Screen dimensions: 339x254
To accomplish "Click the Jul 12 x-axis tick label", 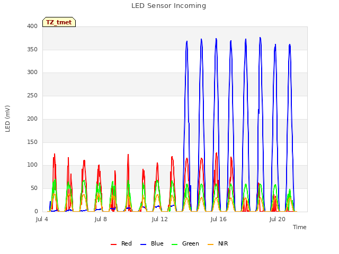I will [x=160, y=219].
